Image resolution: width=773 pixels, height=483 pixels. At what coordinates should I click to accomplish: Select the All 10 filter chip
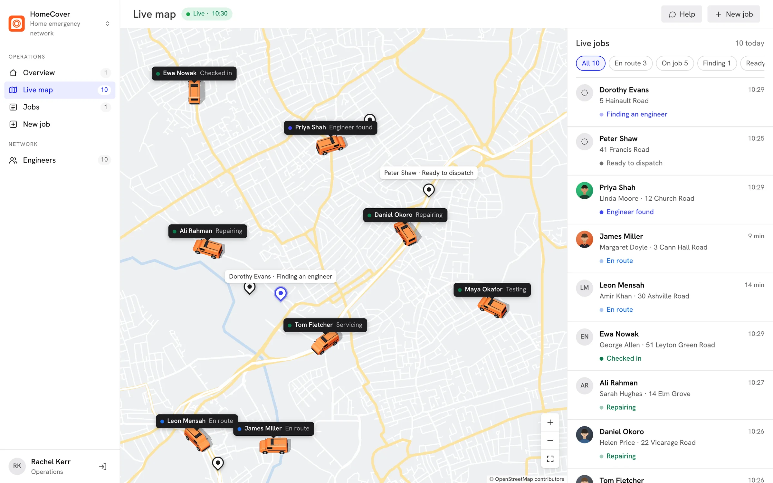[590, 63]
